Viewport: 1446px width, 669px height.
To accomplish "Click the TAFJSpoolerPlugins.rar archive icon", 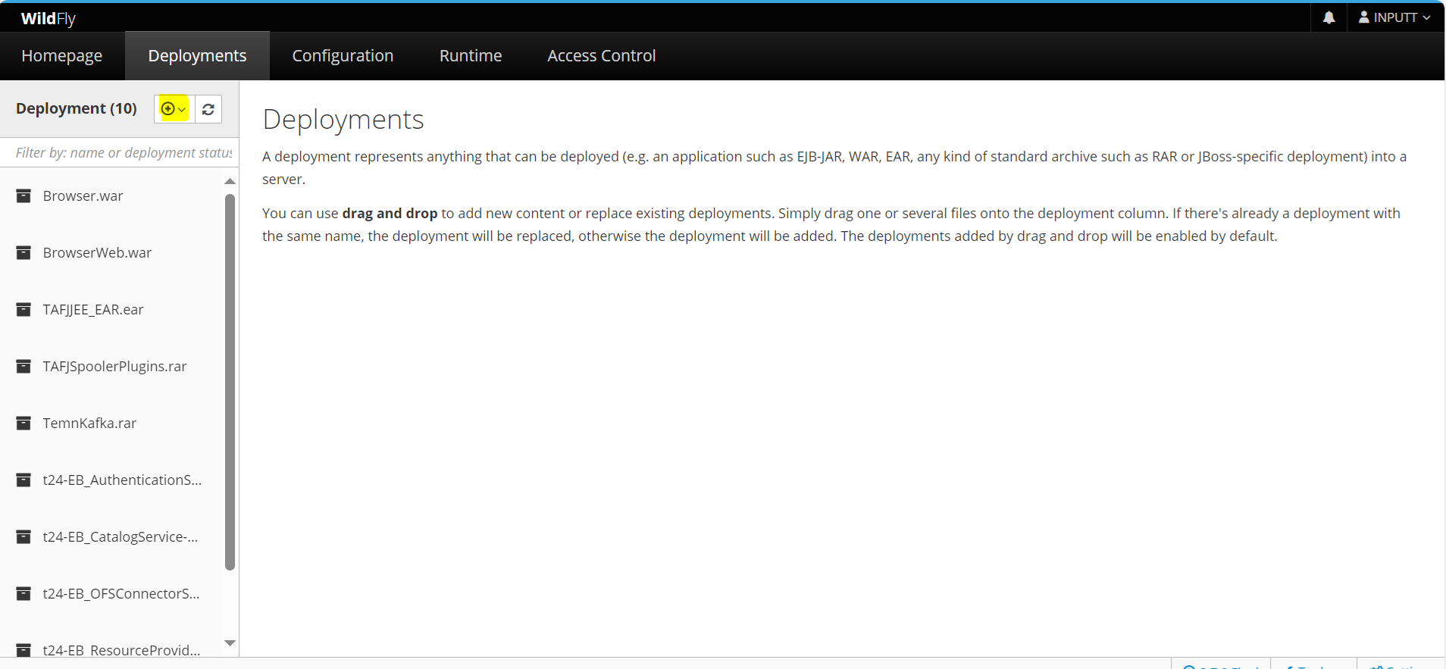I will click(x=24, y=367).
